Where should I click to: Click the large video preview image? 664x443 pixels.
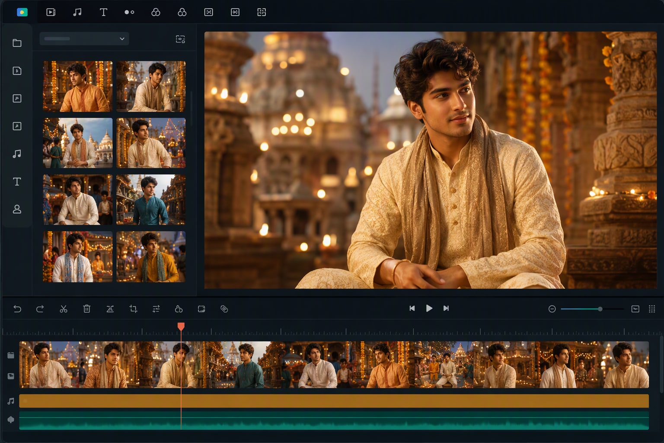(x=431, y=160)
